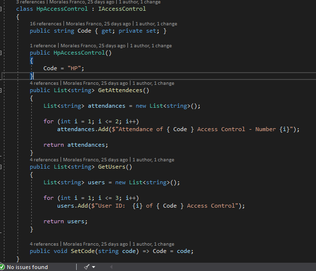
Task: Collapse the GetAttendeces method outlining toggle
Action: click(x=0, y=90)
